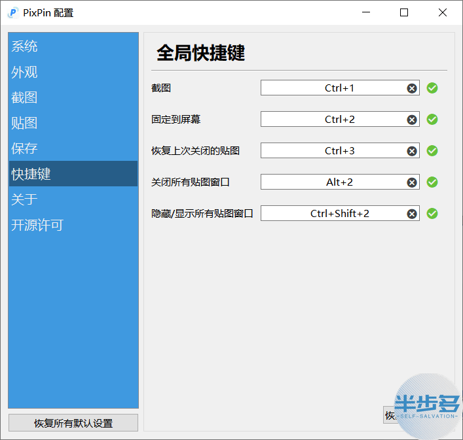Go to 截图 settings in sidebar
The width and height of the screenshot is (463, 440).
(x=73, y=97)
